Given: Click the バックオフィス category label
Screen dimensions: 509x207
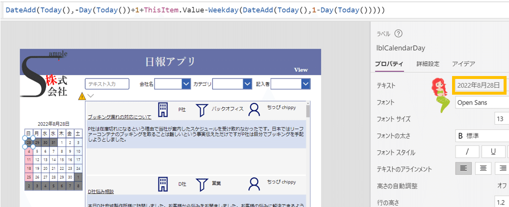Looking at the screenshot, I should [x=228, y=109].
